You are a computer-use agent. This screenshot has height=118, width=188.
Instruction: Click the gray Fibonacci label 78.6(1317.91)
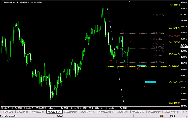click(159, 39)
